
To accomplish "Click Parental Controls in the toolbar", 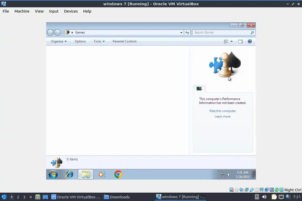I will [x=125, y=41].
